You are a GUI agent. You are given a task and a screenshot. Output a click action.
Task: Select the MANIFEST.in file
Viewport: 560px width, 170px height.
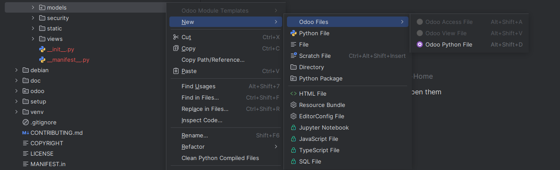click(x=86, y=164)
